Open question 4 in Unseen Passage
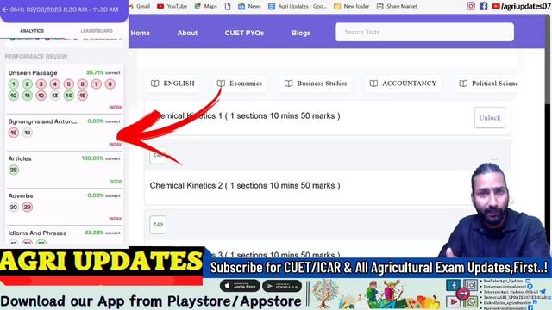The image size is (552, 310). click(54, 84)
